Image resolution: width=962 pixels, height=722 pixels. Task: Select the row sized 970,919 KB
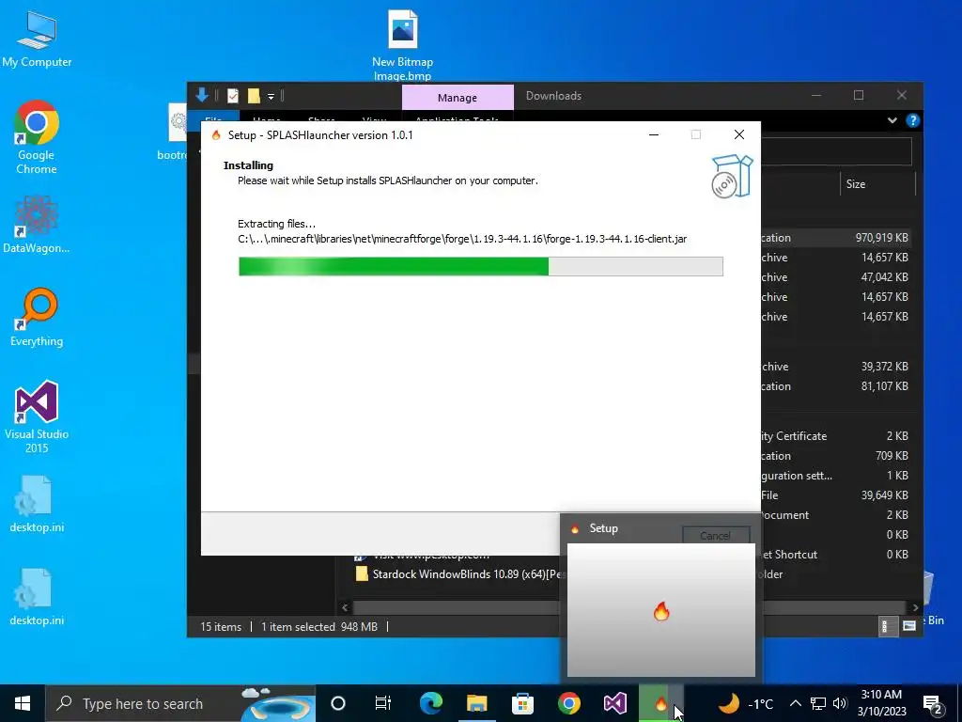tap(837, 238)
